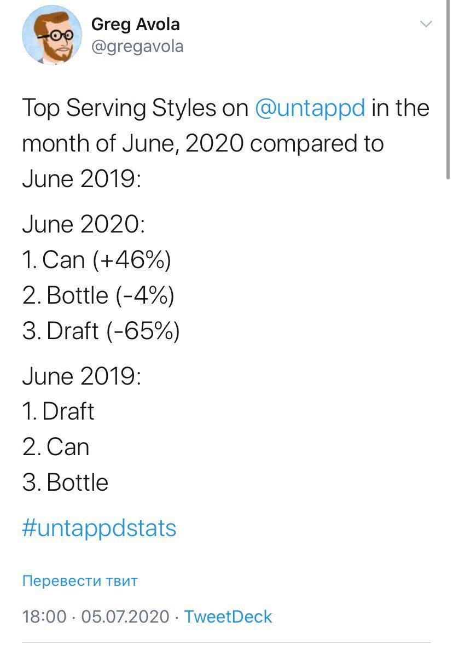This screenshot has height=645, width=453.
Task: Open Greg Avola's profile avatar
Action: [51, 36]
